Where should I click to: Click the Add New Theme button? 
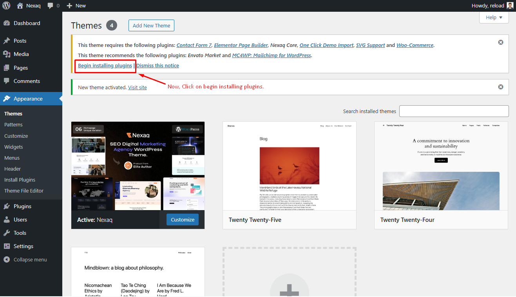click(x=151, y=25)
